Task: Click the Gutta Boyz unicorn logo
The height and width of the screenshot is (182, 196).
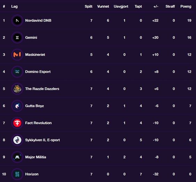Action: (17, 106)
